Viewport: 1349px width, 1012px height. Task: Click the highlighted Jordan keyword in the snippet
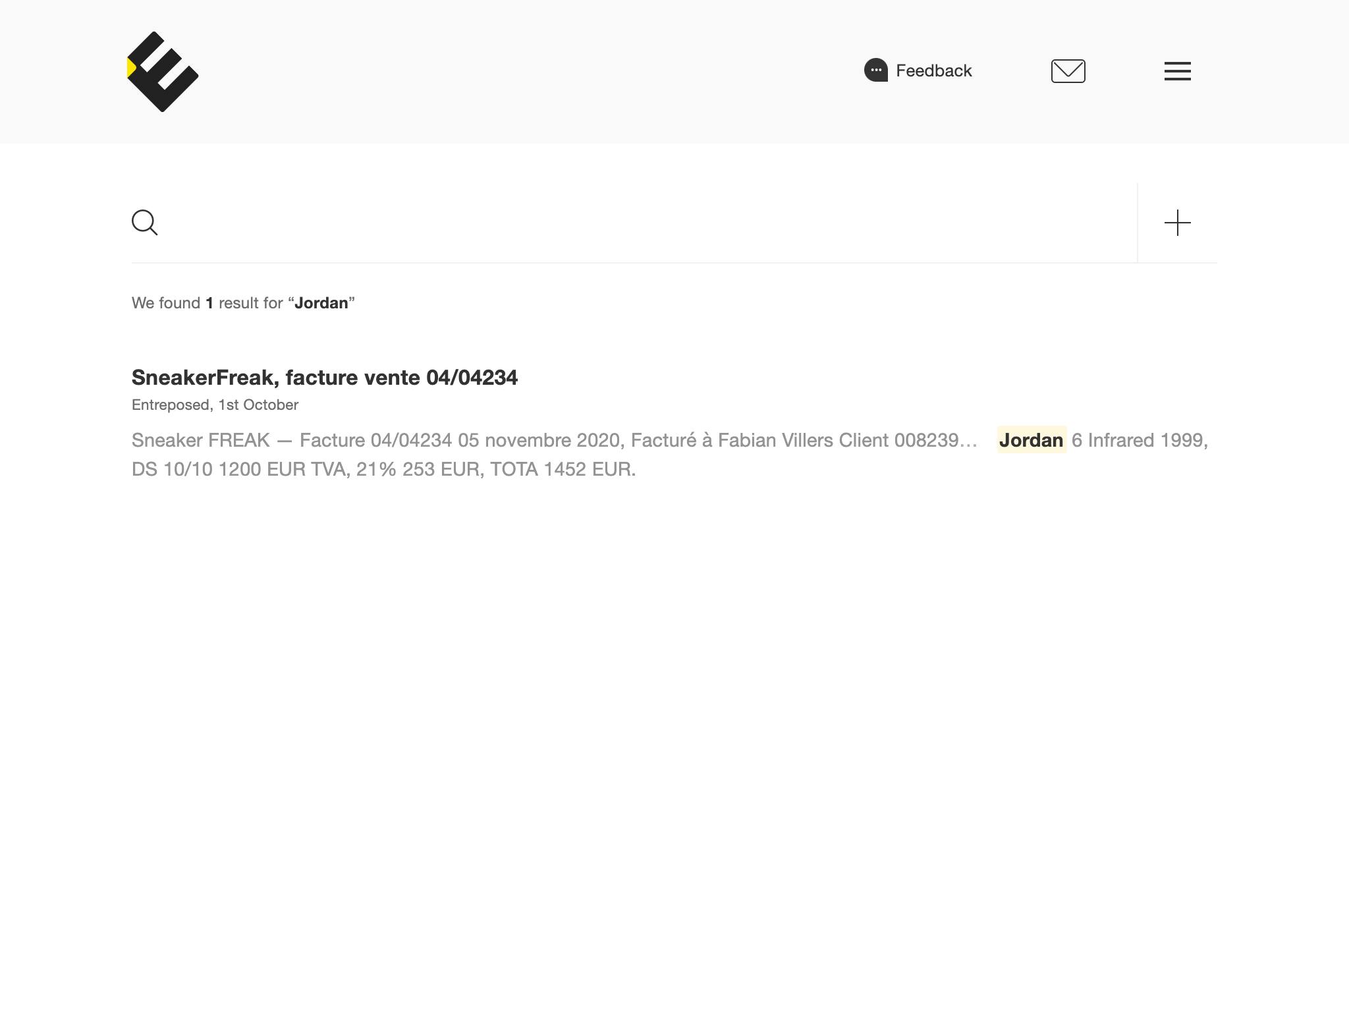1031,440
